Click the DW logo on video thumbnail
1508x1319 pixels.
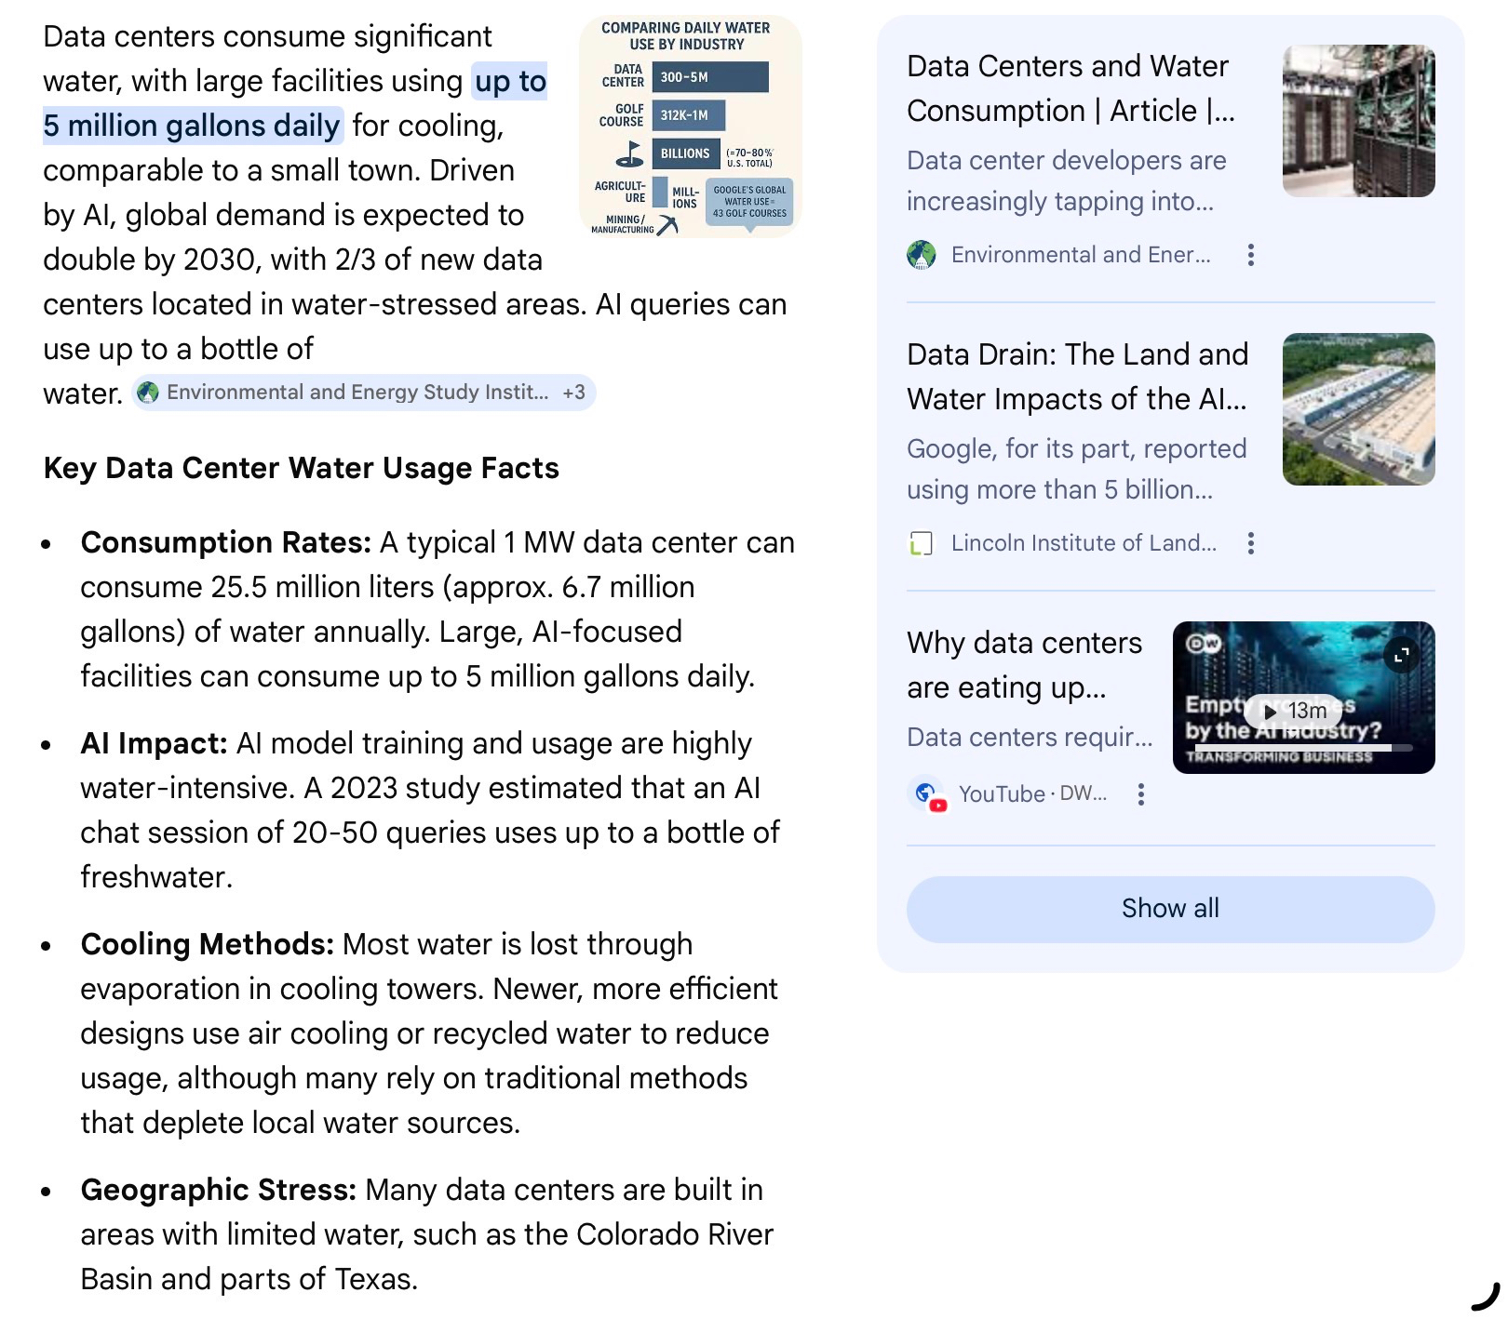[x=1203, y=643]
